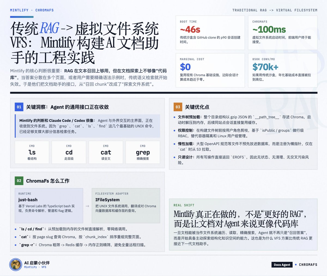Click the headline Mintlify 真正在做的
Image resolution: width=327 pixels, height=276 pixels.
(240, 219)
